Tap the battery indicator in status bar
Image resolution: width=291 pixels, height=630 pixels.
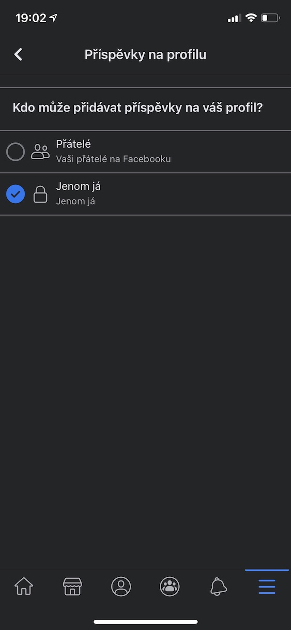pyautogui.click(x=270, y=18)
